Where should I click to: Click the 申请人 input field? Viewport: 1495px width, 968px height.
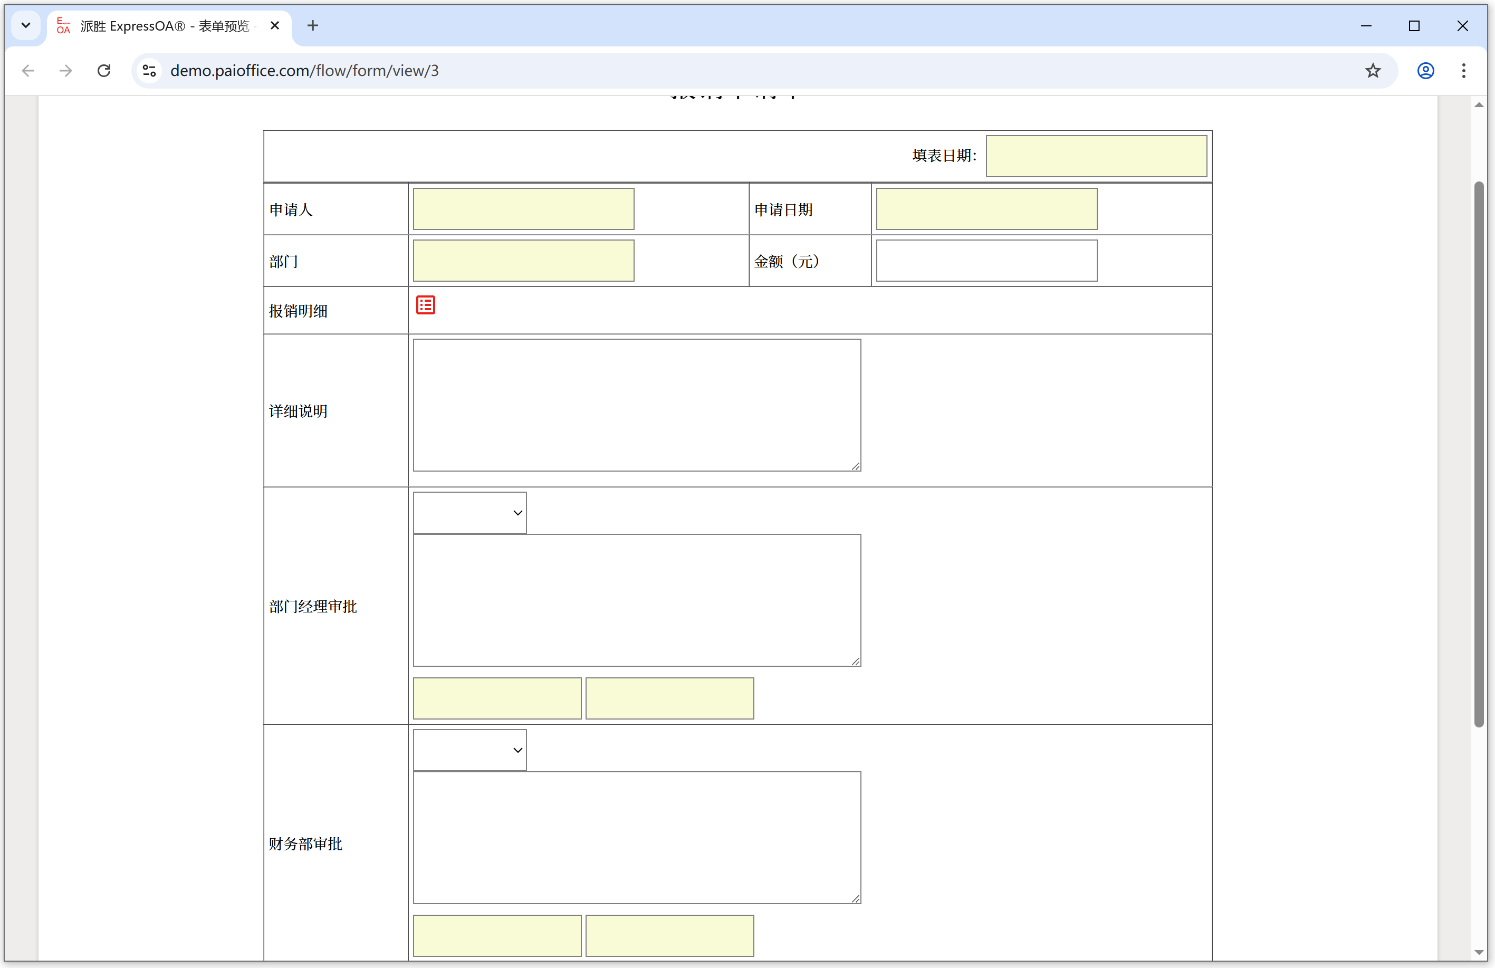523,209
